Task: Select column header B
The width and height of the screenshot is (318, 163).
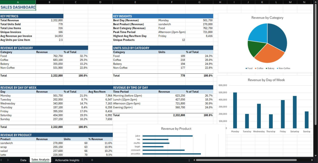Action: coord(50,2)
